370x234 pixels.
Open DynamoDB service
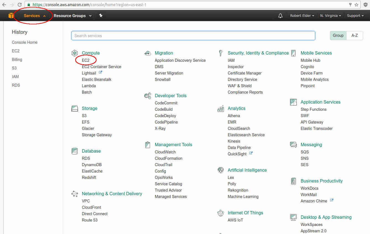point(92,165)
